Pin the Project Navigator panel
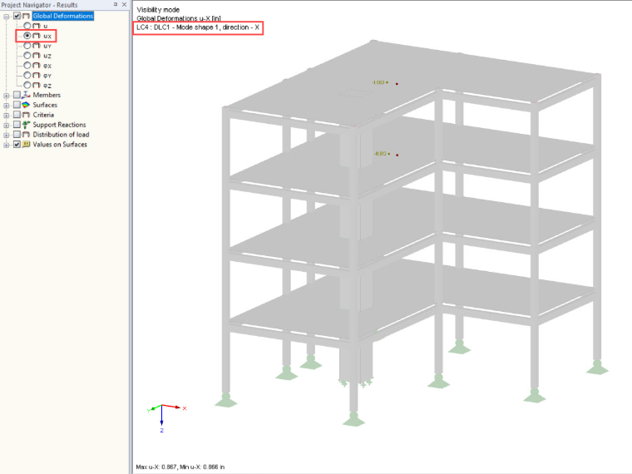This screenshot has height=474, width=632. pos(116,4)
